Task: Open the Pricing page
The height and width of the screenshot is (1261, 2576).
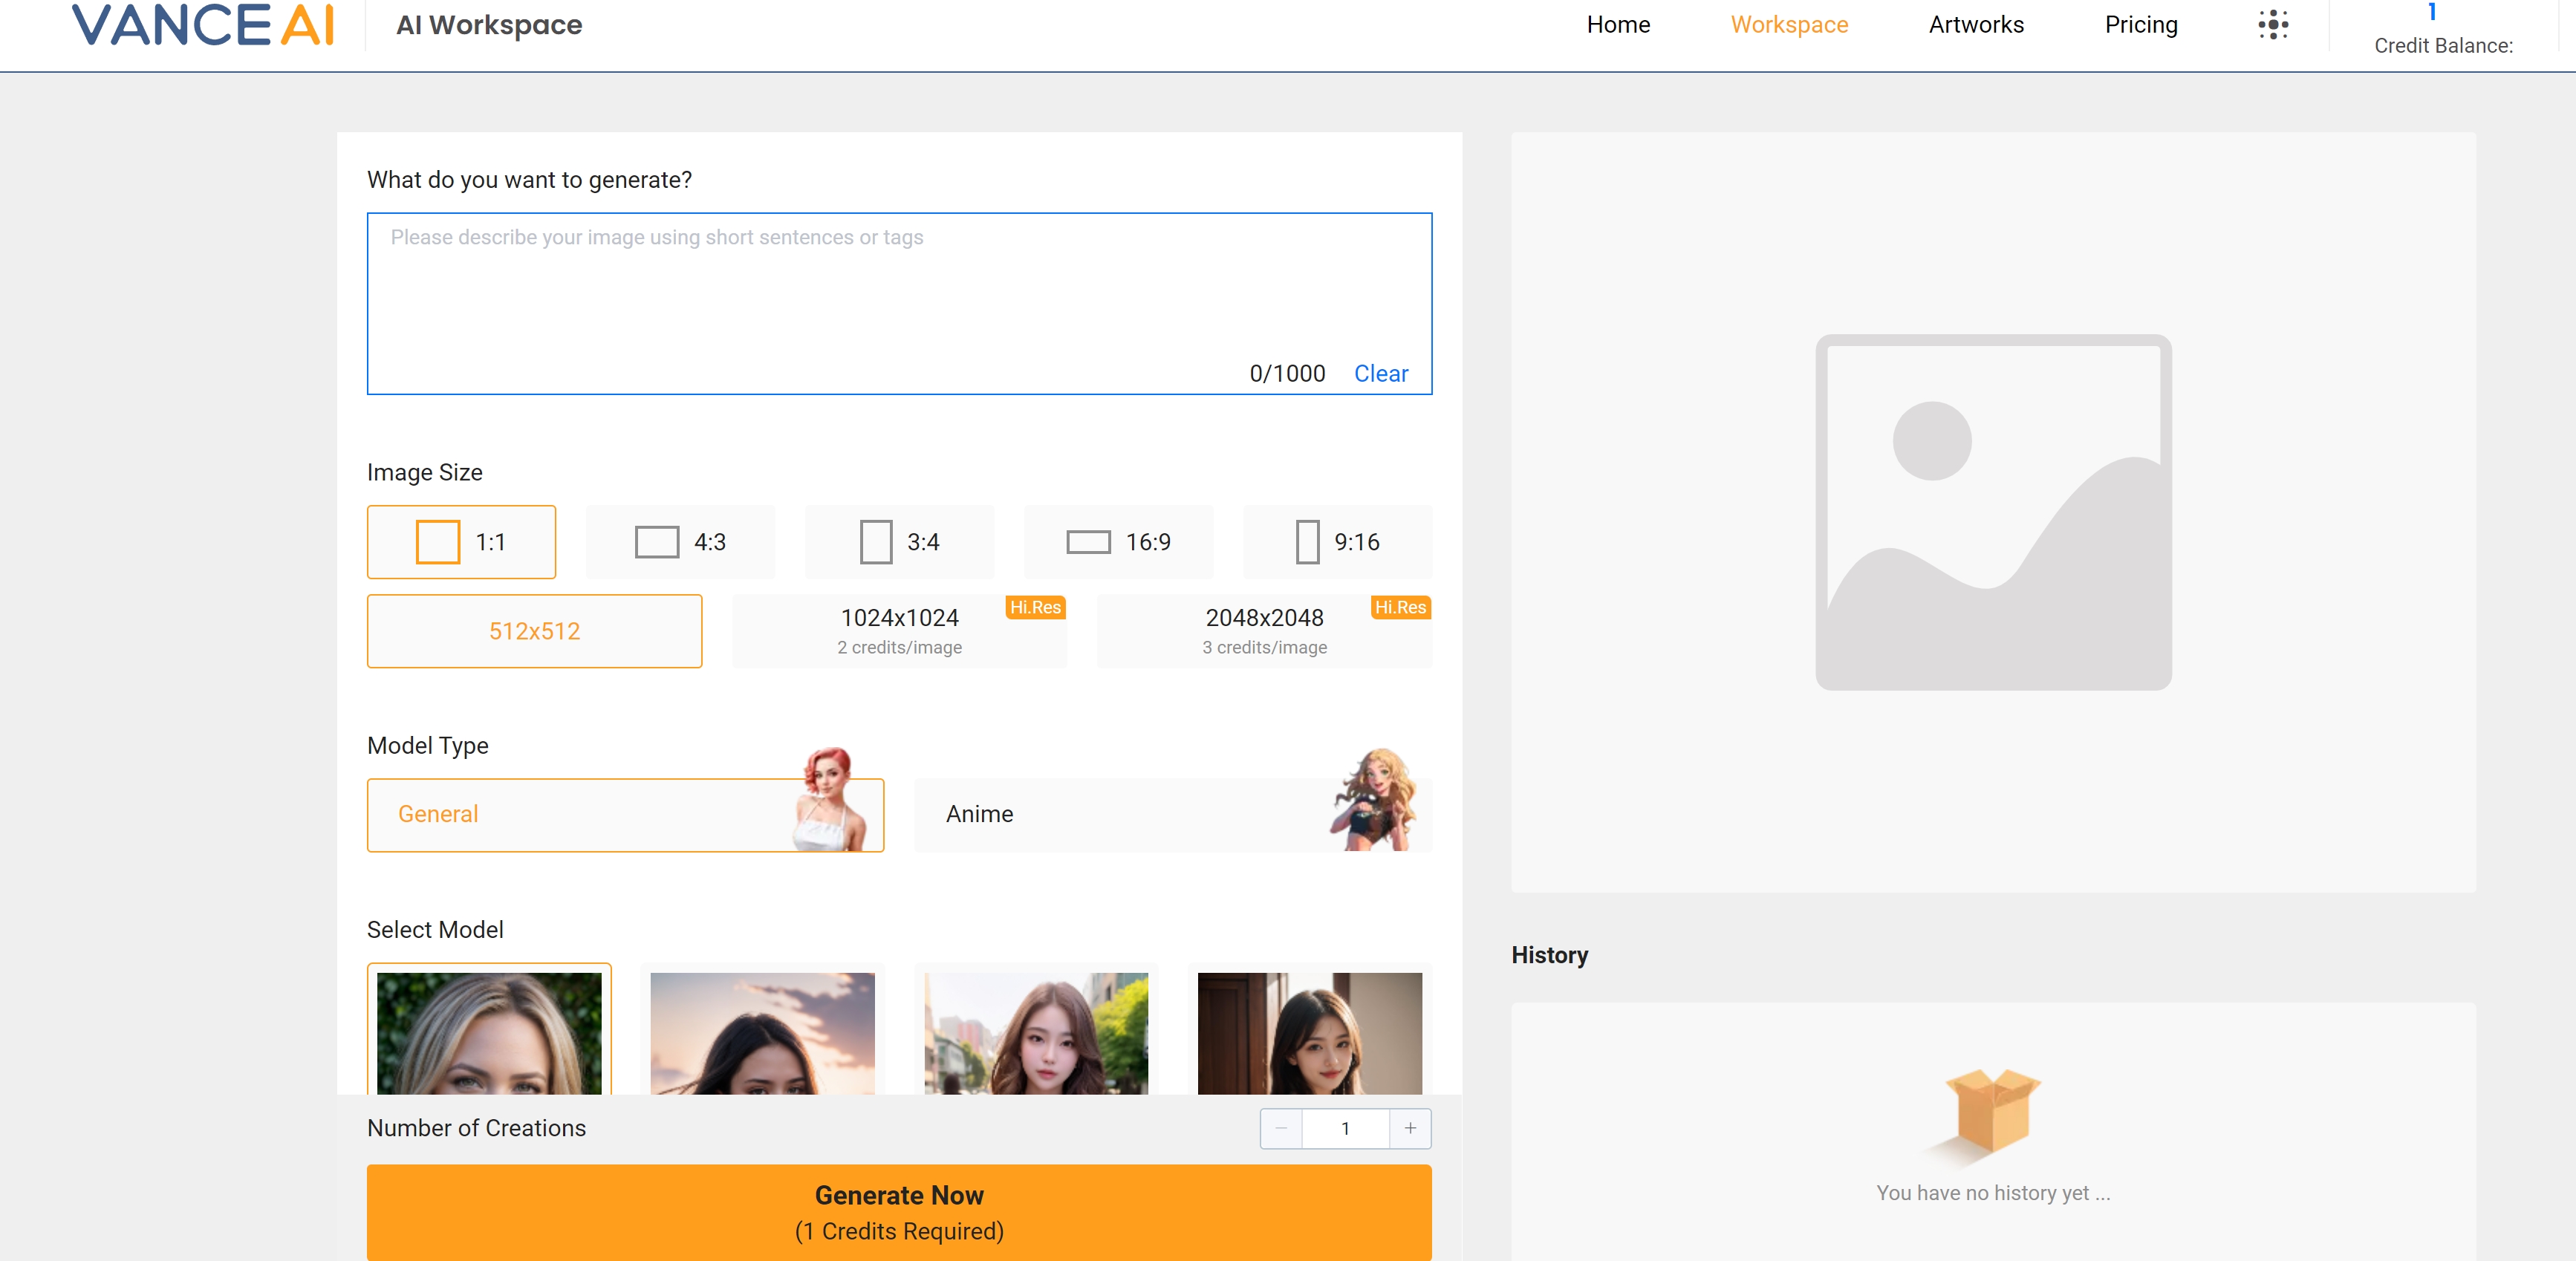Action: (x=2140, y=25)
